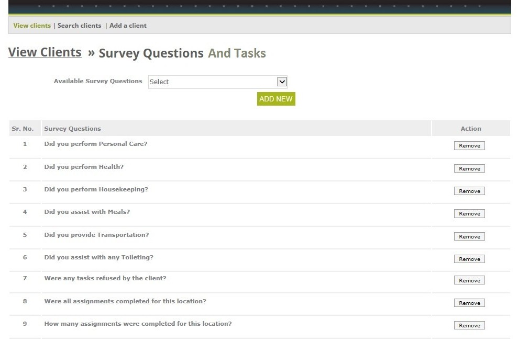Click the 'Did you perform Personal Care?' row text

point(96,144)
